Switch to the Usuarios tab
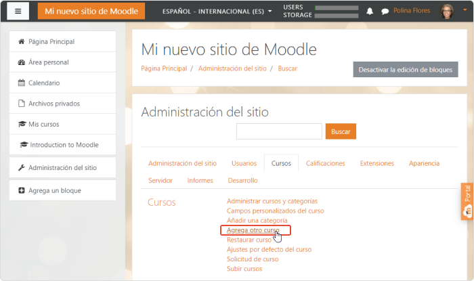Screen dimensions: 474x281 (x=244, y=163)
